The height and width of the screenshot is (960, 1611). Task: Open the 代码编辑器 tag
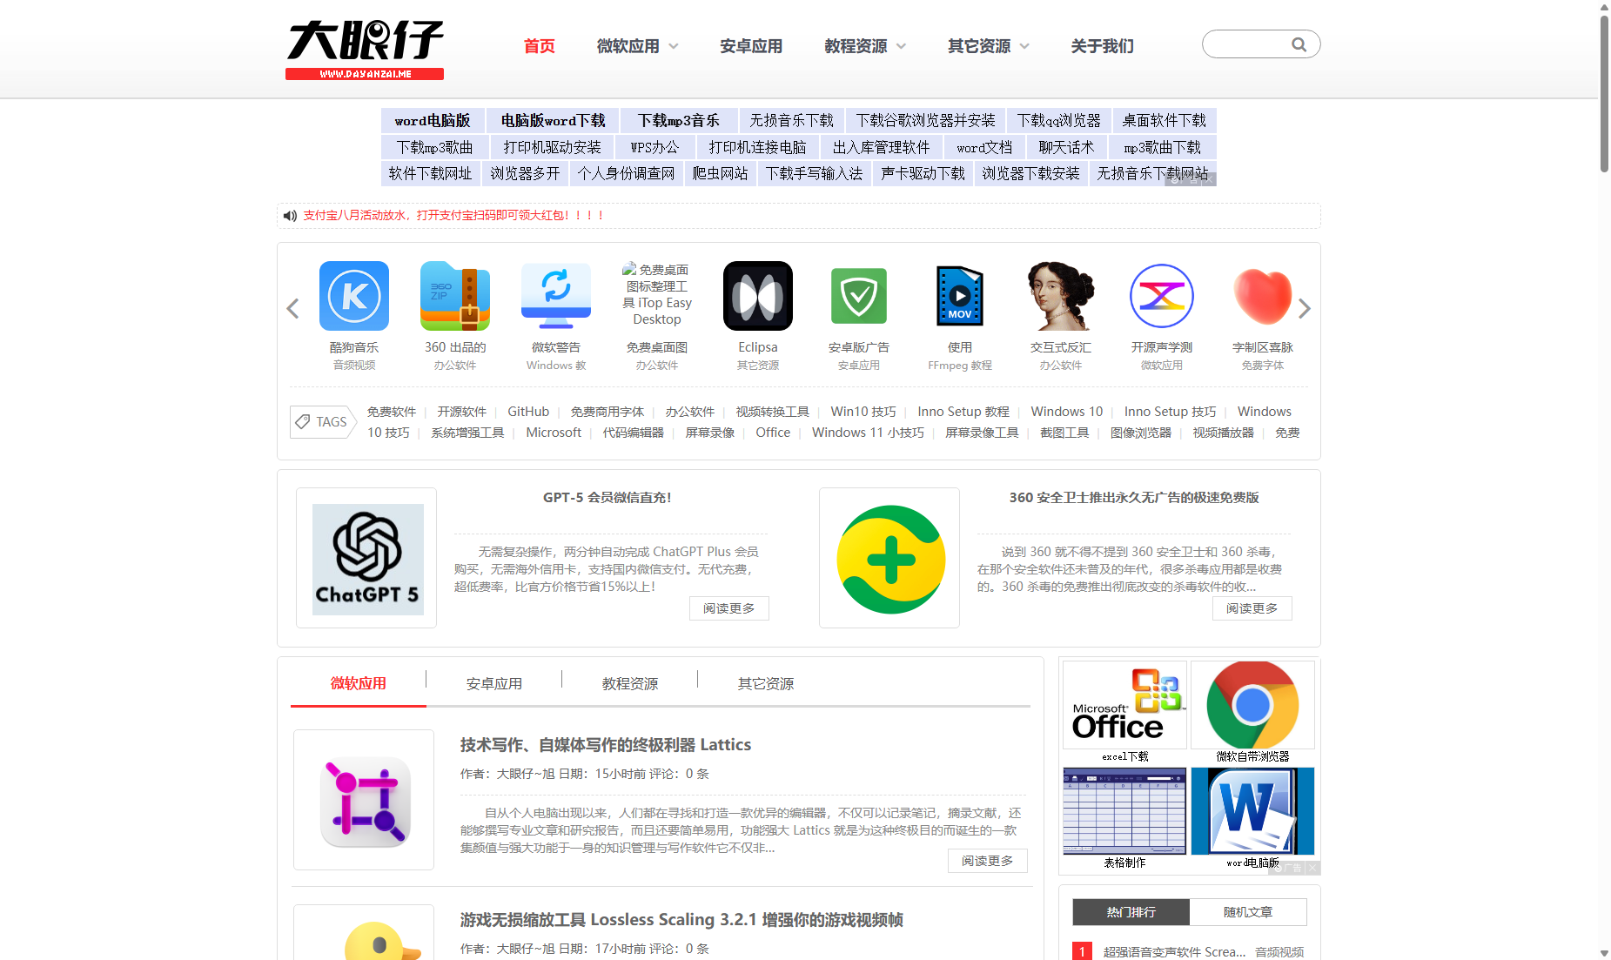click(x=634, y=433)
